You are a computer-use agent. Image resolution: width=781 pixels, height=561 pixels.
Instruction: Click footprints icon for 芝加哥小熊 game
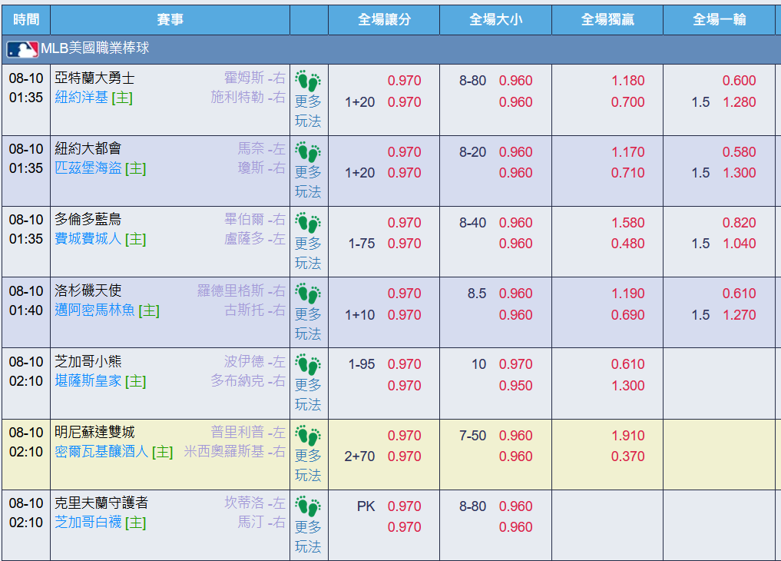tap(308, 364)
